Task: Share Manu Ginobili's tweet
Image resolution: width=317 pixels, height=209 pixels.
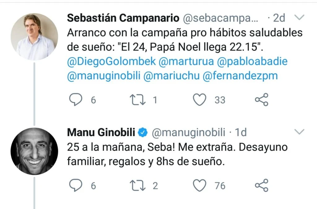Action: [261, 185]
